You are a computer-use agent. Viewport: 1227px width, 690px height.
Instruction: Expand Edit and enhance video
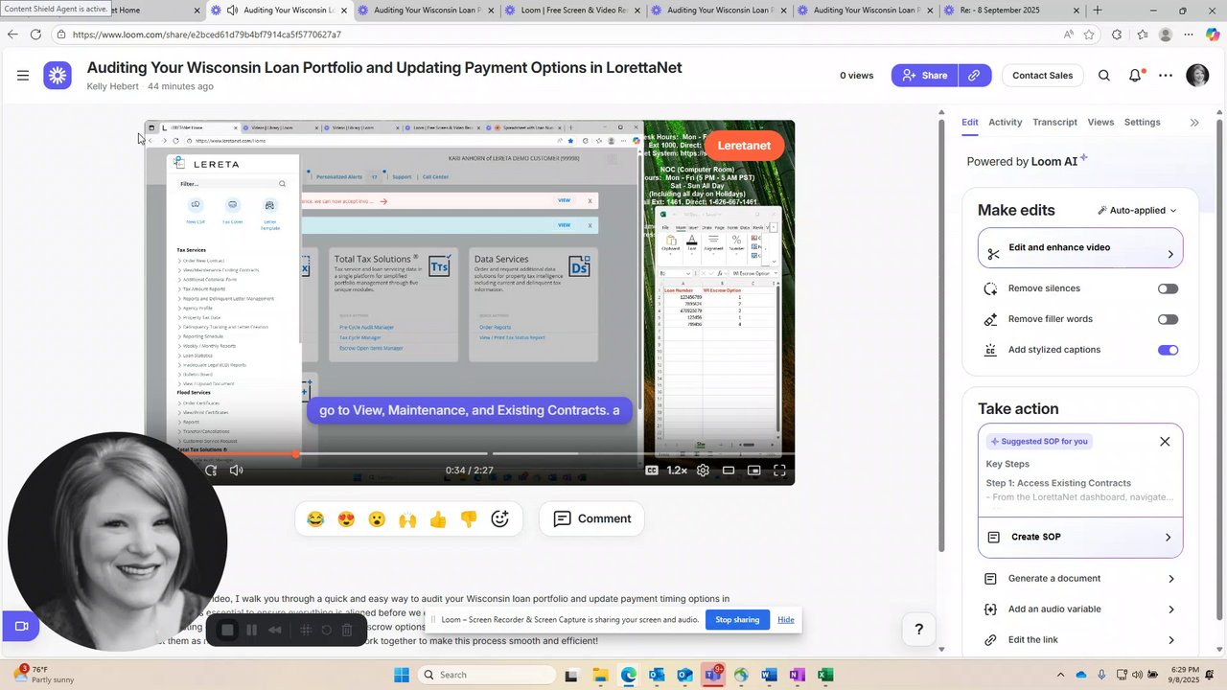[1080, 248]
